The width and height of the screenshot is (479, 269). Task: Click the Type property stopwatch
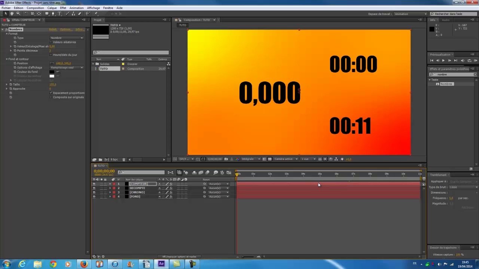pos(15,38)
